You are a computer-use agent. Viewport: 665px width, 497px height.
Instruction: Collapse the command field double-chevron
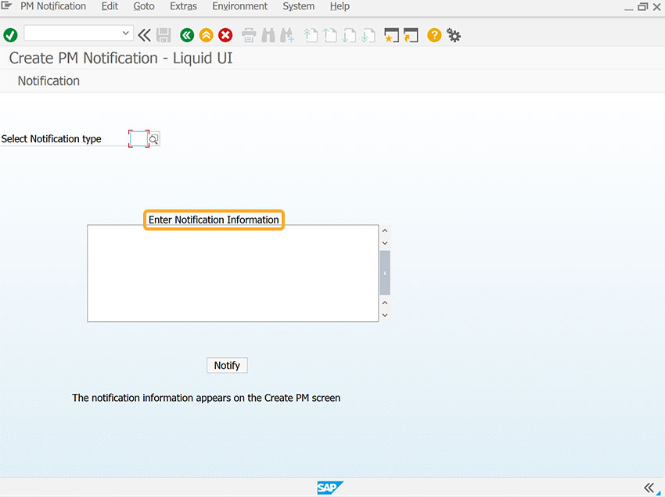(x=144, y=35)
